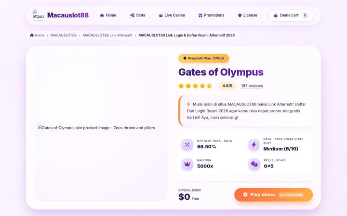Open the Live Casino menu item
347x216 pixels.
pyautogui.click(x=172, y=15)
